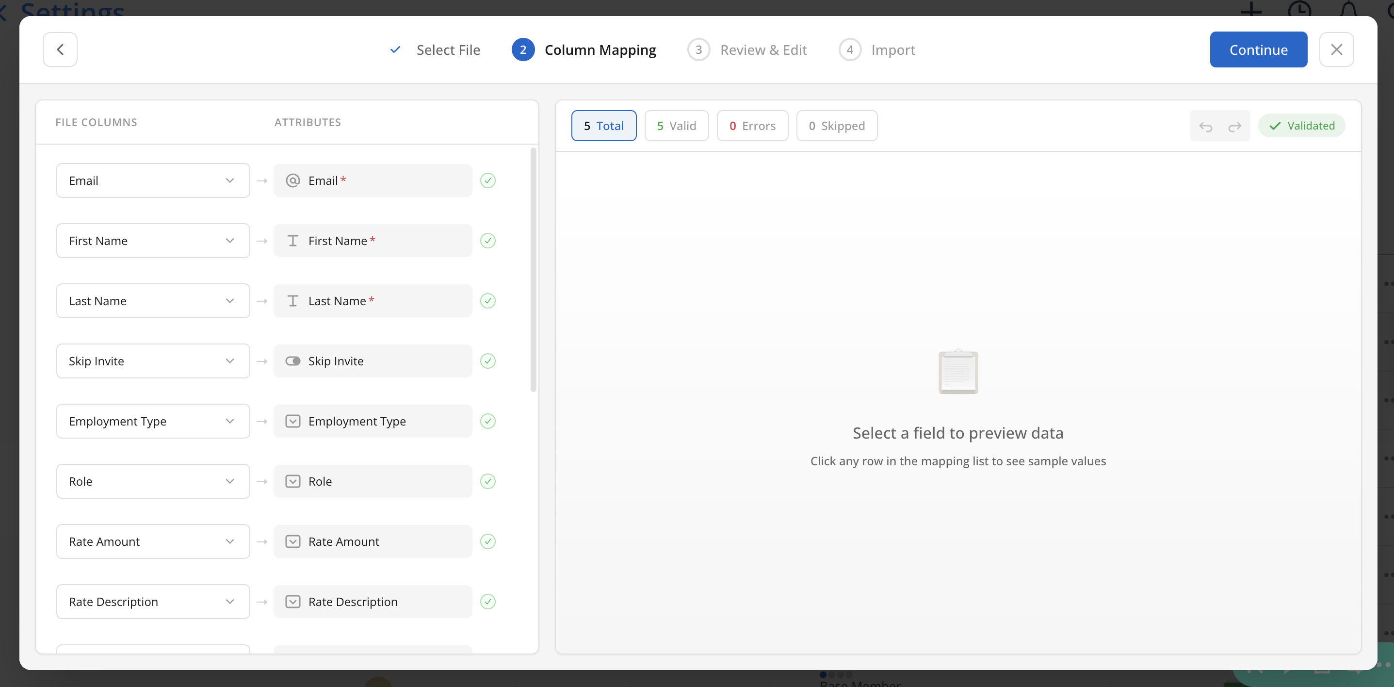Open Rate Description file column dropdown
The image size is (1394, 687).
point(153,602)
